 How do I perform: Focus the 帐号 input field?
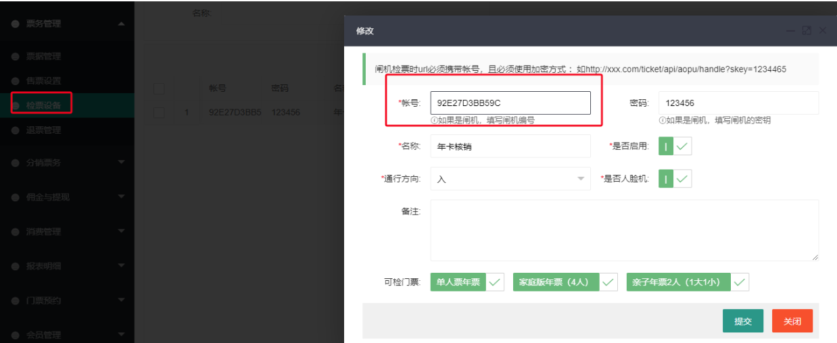[510, 103]
